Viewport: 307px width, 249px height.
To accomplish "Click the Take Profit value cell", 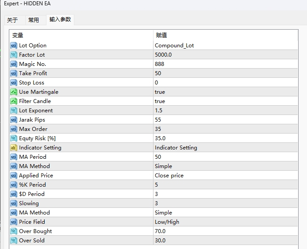I will 158,73.
